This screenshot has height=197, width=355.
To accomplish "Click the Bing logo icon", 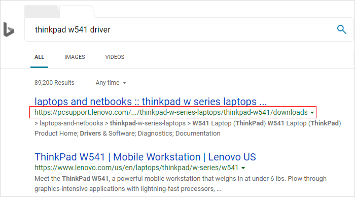I will click(9, 29).
